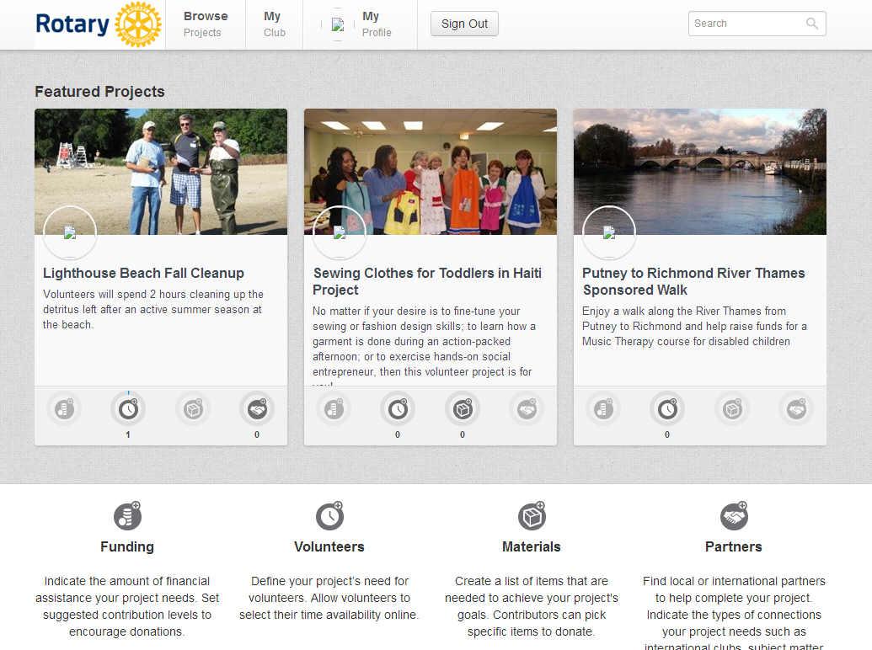
Task: Click the large Funding coins icon
Action: [127, 515]
